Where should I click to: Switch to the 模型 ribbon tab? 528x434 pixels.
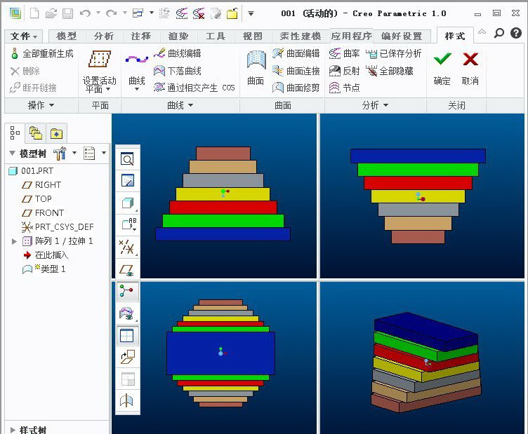(66, 36)
